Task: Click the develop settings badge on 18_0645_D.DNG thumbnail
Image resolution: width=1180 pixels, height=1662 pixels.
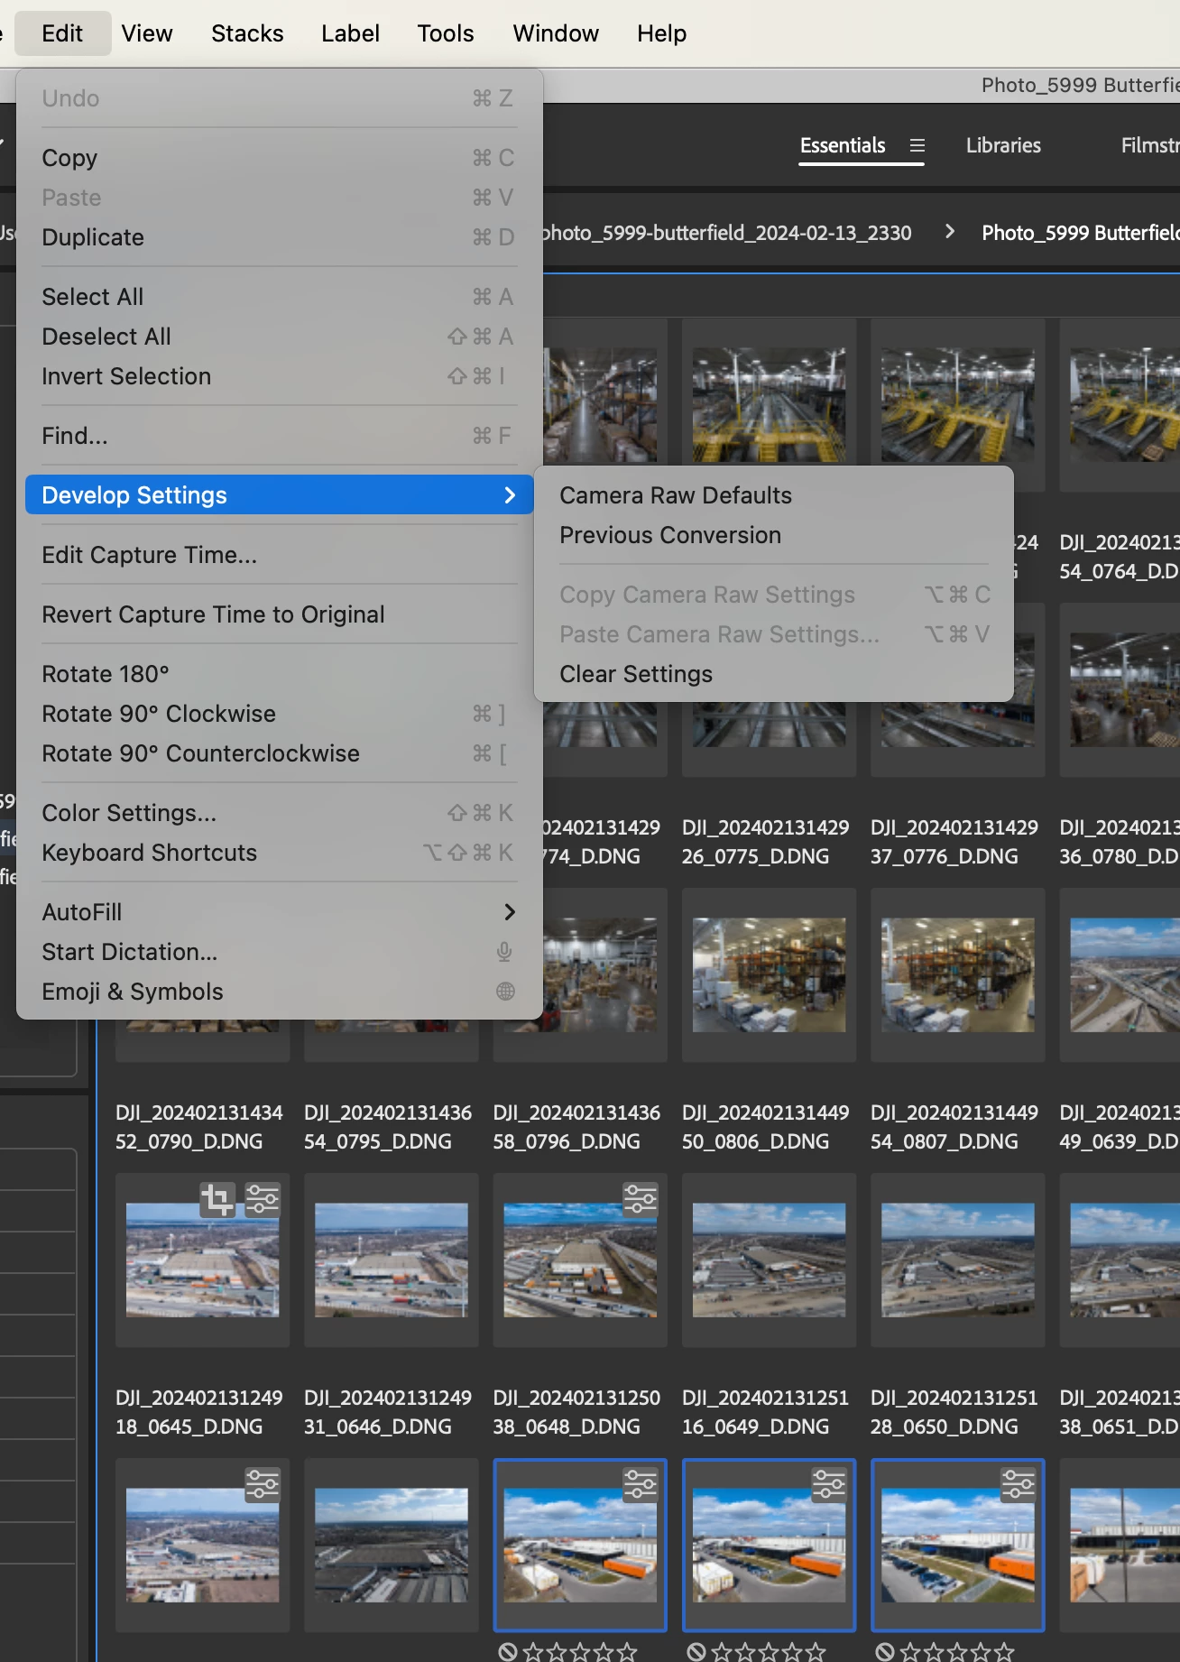Action: 263,1199
